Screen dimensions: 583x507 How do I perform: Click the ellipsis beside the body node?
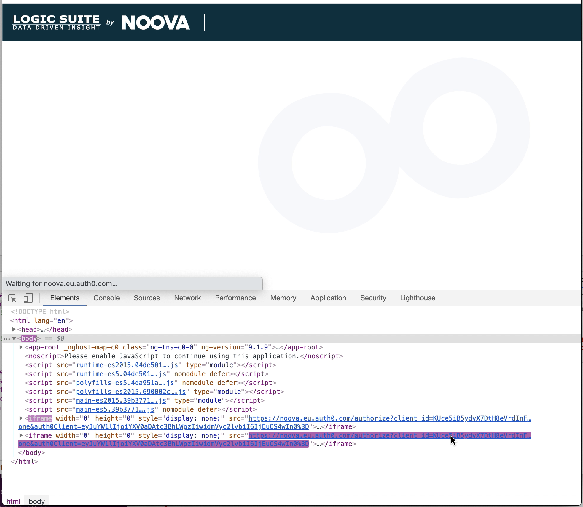[6, 338]
